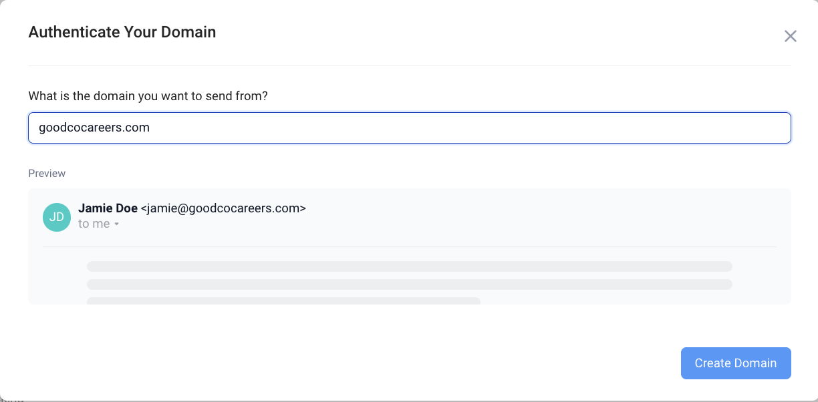This screenshot has height=402, width=818.
Task: Select the Jamie Doe sender name
Action: coord(108,208)
